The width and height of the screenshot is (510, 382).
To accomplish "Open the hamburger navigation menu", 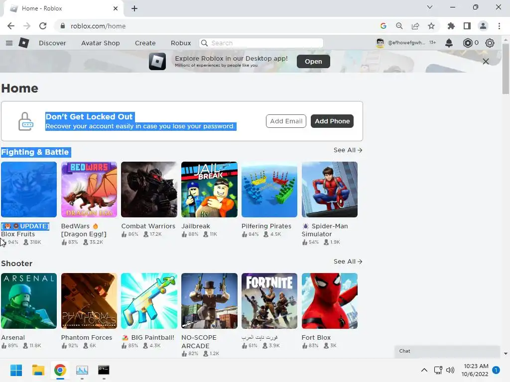I will click(x=9, y=43).
